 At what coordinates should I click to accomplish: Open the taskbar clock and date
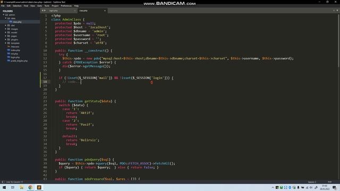pos(325,187)
